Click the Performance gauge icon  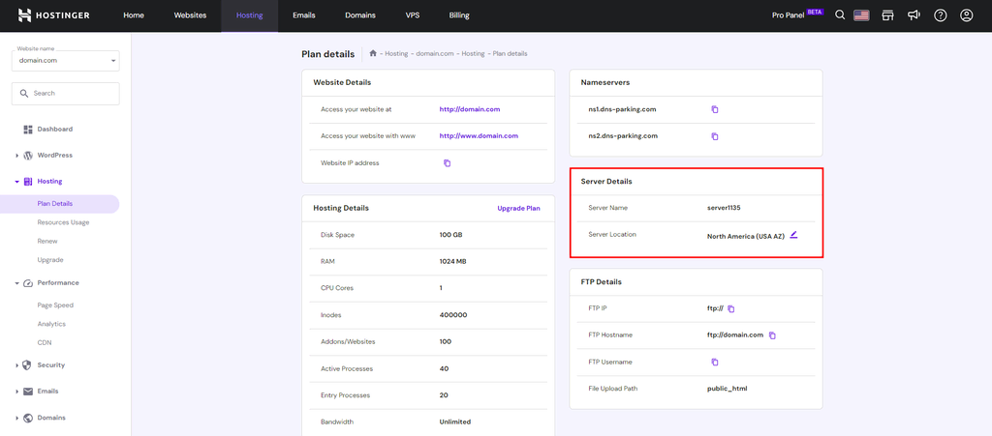click(x=28, y=283)
